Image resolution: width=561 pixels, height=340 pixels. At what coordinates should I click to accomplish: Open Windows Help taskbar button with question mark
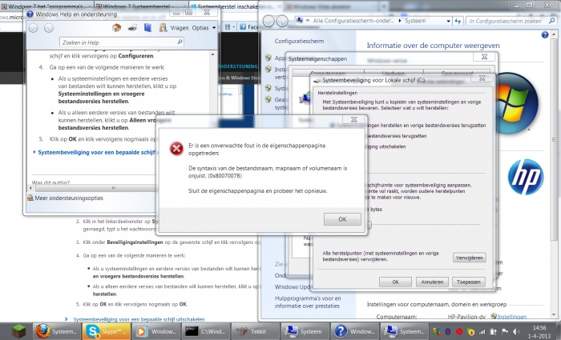click(x=354, y=331)
